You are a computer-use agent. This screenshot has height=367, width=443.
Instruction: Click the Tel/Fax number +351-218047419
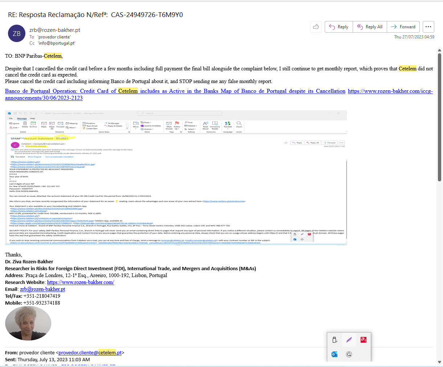42,296
